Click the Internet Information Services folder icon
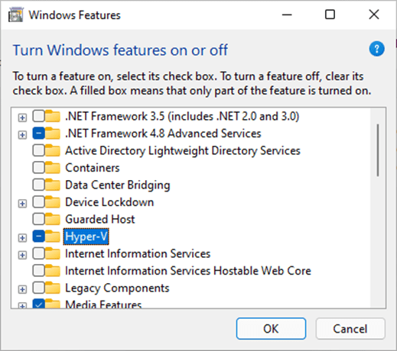The width and height of the screenshot is (397, 351). tap(53, 253)
